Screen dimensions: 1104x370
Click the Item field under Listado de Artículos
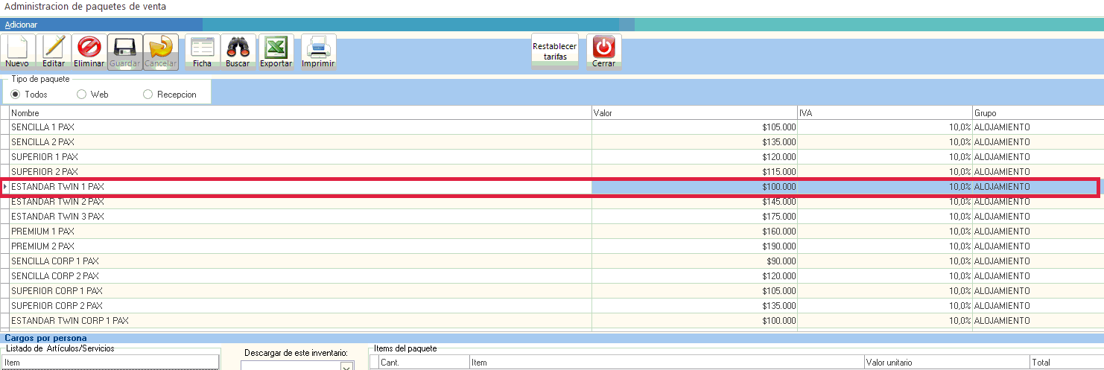point(110,363)
